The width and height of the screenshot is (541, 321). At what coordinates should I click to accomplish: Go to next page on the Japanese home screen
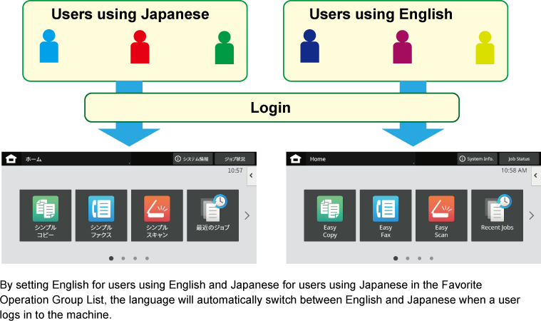click(x=247, y=215)
